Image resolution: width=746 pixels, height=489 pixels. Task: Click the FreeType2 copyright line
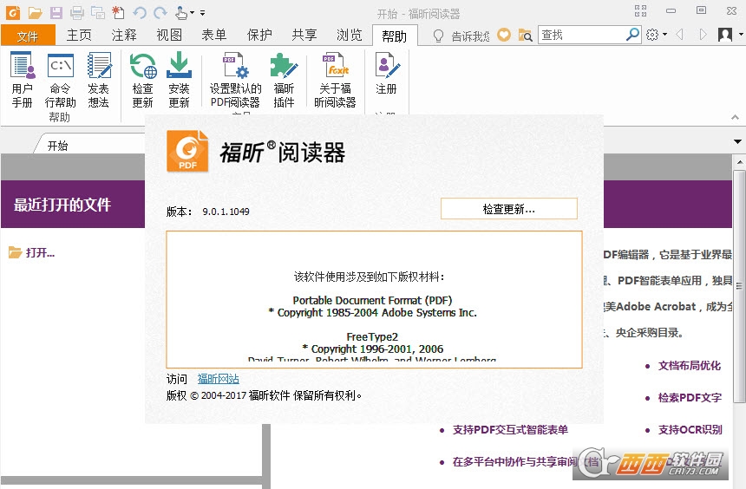[x=372, y=349]
